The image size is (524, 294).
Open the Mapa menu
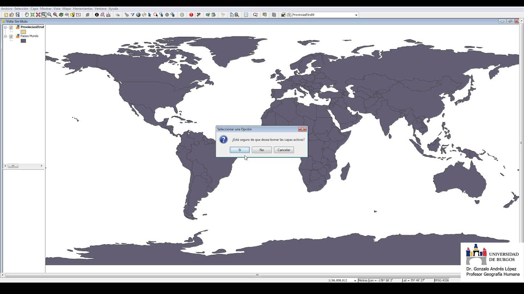pos(67,9)
